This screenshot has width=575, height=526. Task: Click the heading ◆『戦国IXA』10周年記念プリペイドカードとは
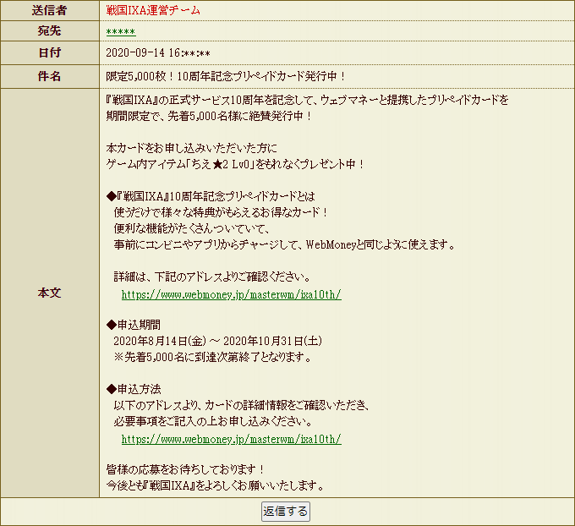tap(211, 196)
